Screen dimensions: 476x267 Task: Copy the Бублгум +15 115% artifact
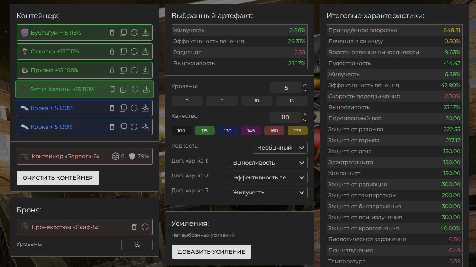[x=123, y=33]
